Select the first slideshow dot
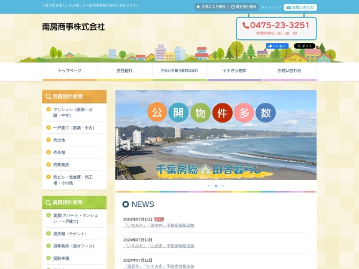The height and width of the screenshot is (269, 359). tap(209, 186)
